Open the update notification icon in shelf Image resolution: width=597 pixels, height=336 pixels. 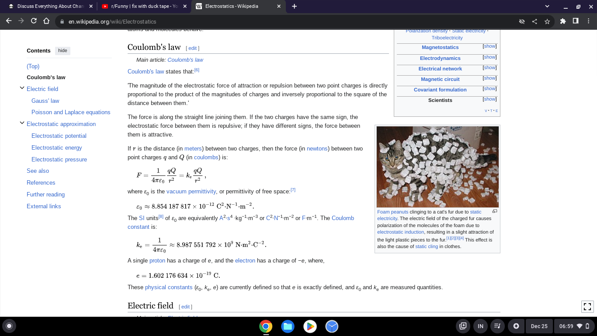pyautogui.click(x=516, y=326)
